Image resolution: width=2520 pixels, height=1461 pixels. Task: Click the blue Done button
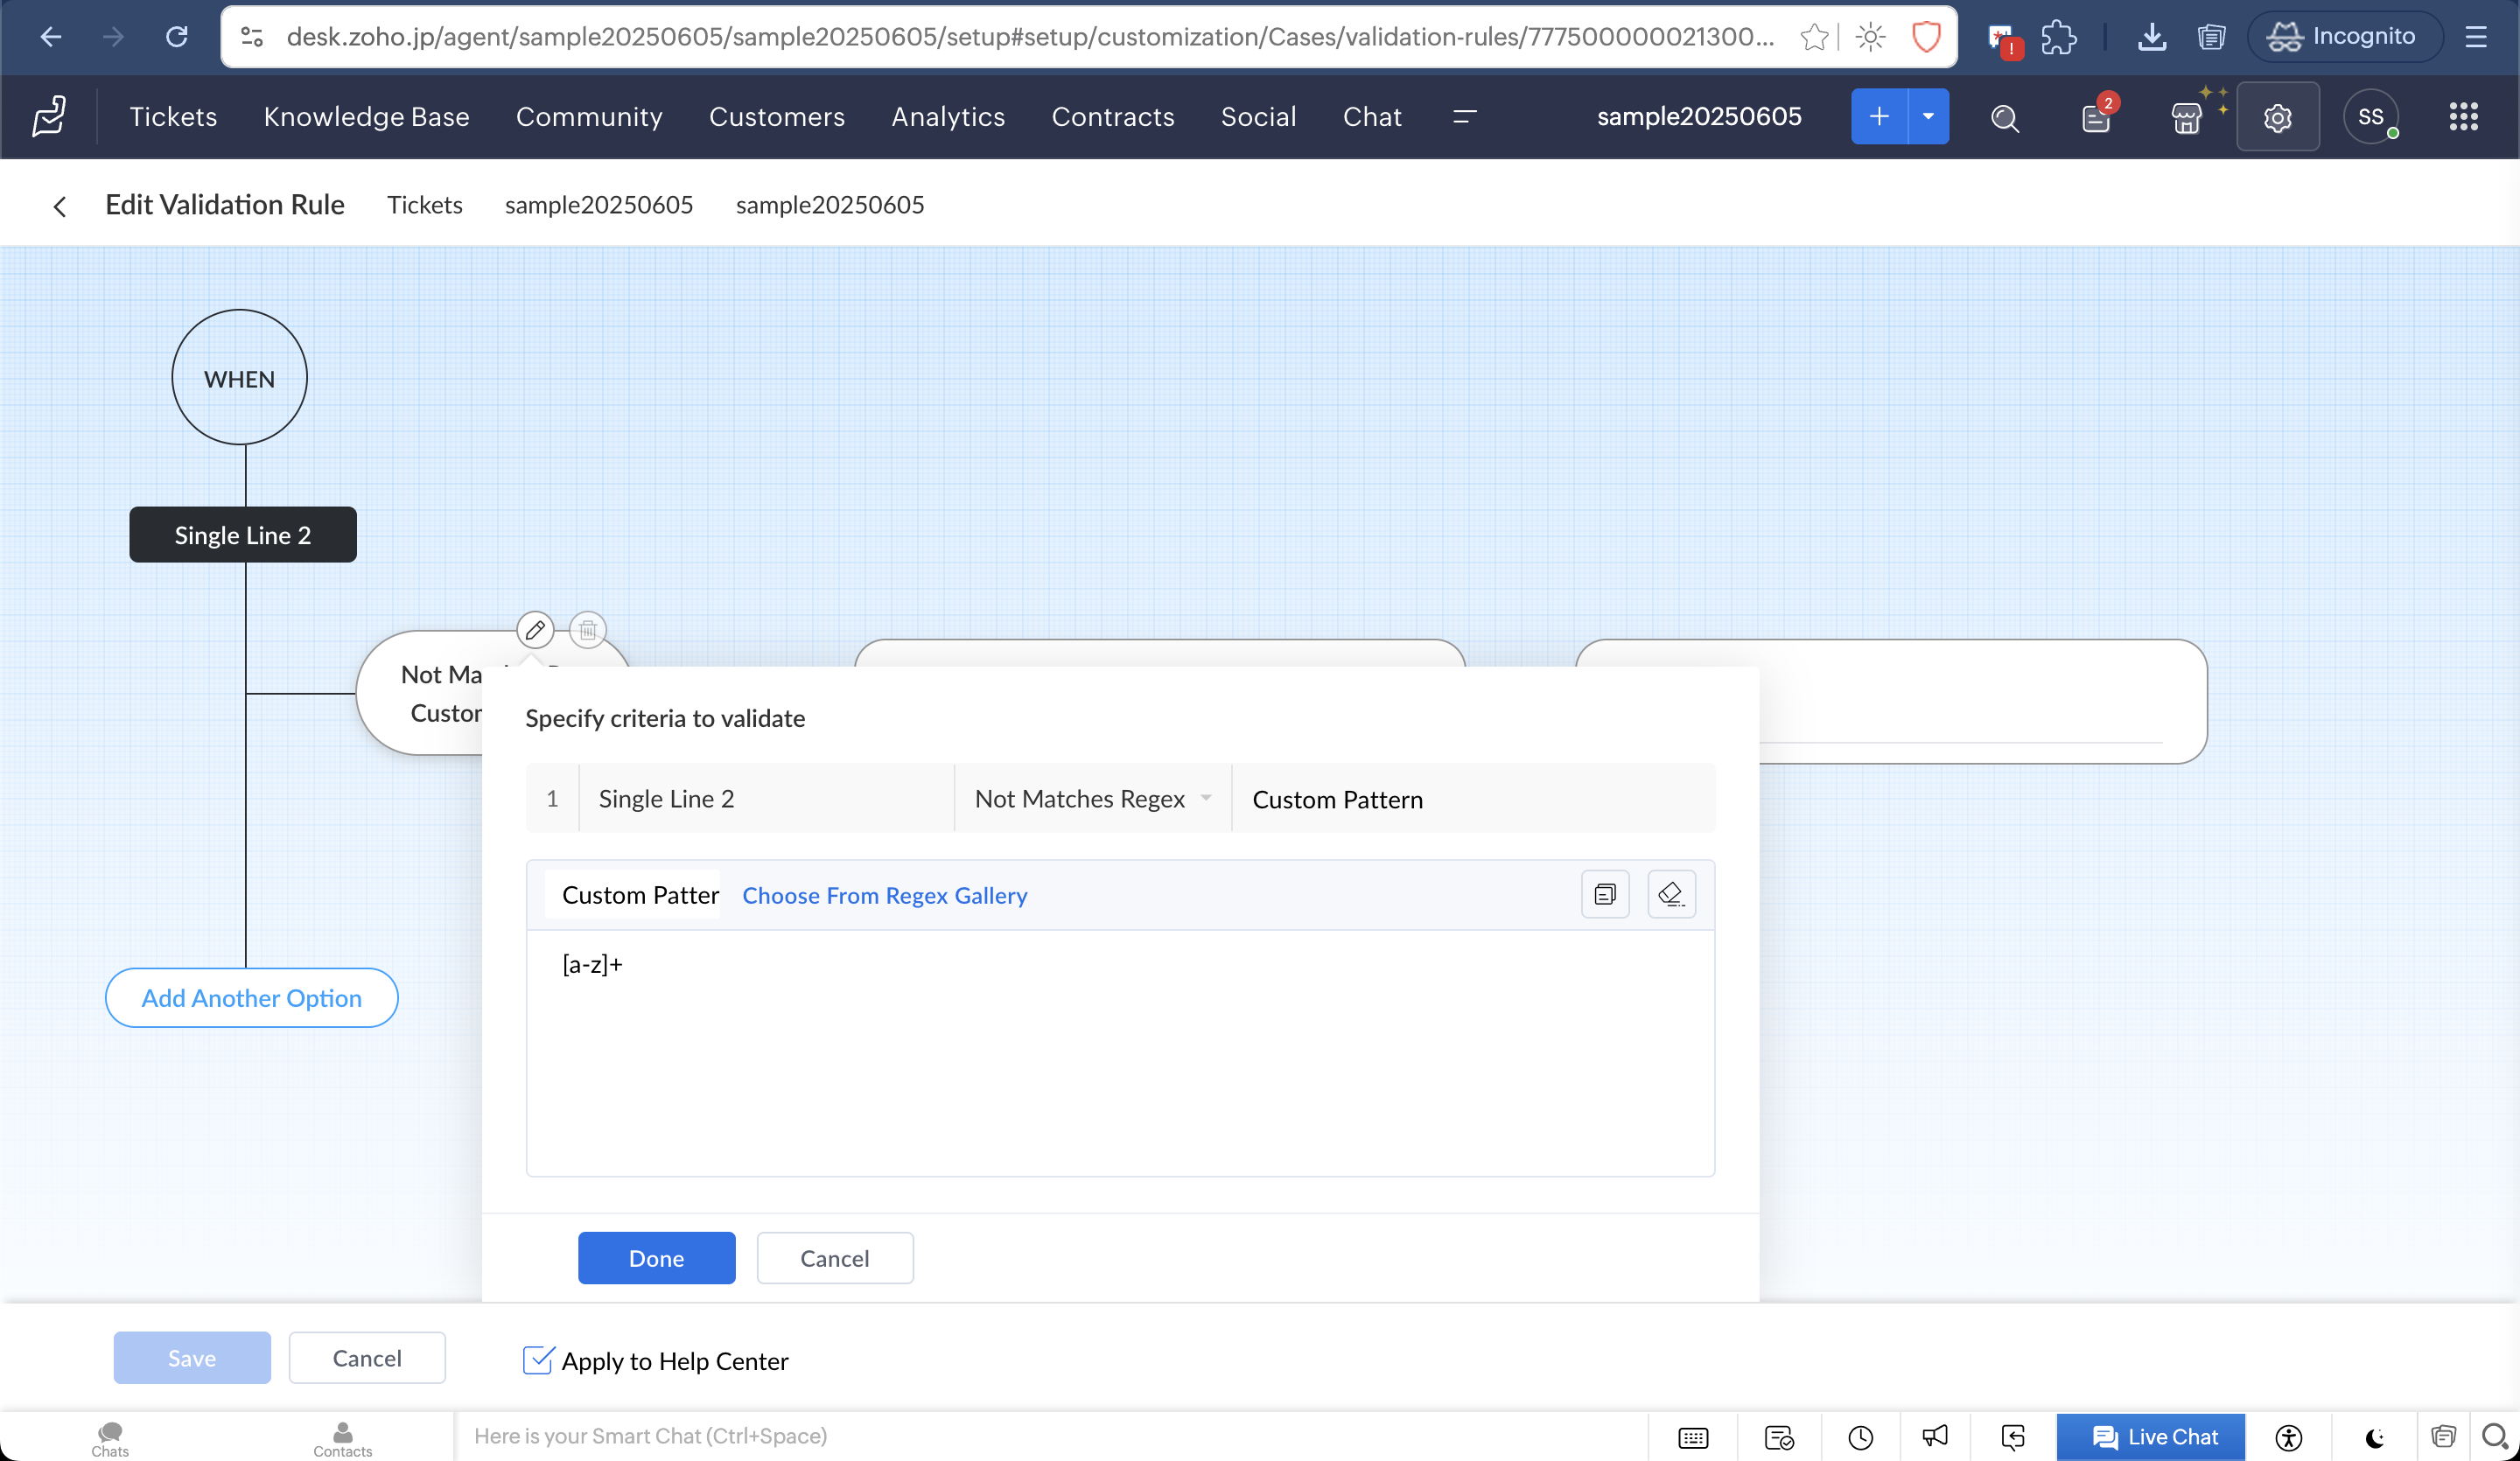tap(656, 1258)
